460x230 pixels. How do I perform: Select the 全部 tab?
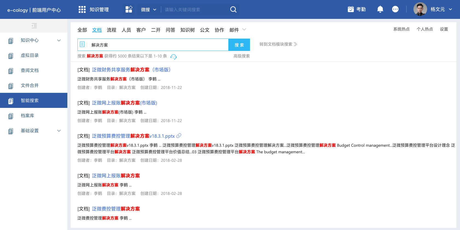(82, 30)
